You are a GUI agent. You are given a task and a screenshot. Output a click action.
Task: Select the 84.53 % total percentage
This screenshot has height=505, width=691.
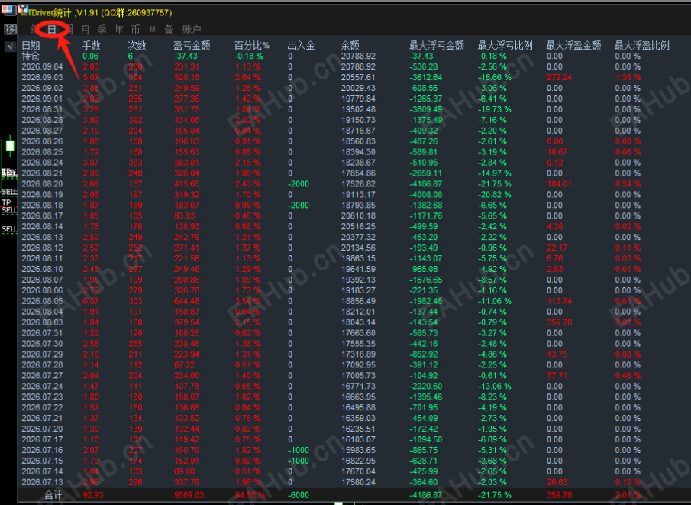pyautogui.click(x=250, y=495)
